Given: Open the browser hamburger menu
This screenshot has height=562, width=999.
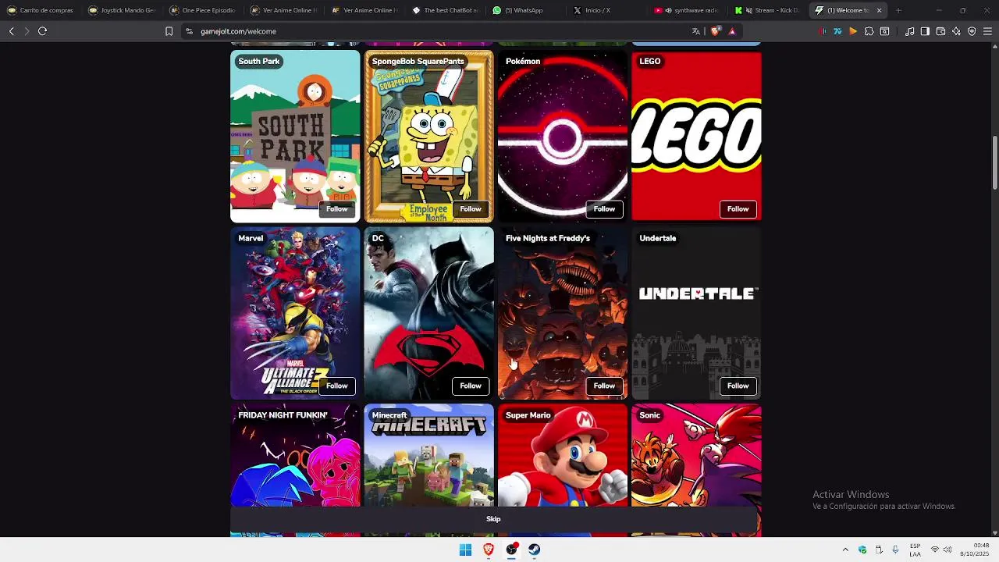Looking at the screenshot, I should 988,31.
